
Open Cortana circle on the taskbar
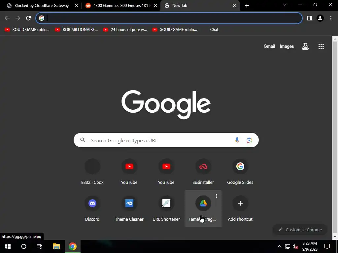[24, 246]
